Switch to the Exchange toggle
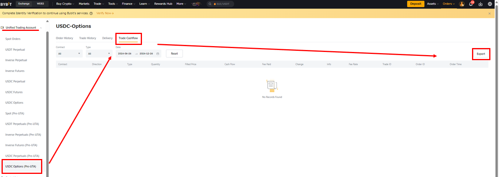Viewport: 499px width, 177px height. (x=24, y=4)
